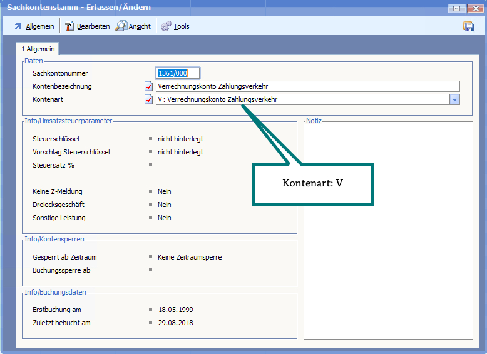This screenshot has width=487, height=354.
Task: Toggle the red checkmark beside Kontenart
Action: tap(149, 99)
